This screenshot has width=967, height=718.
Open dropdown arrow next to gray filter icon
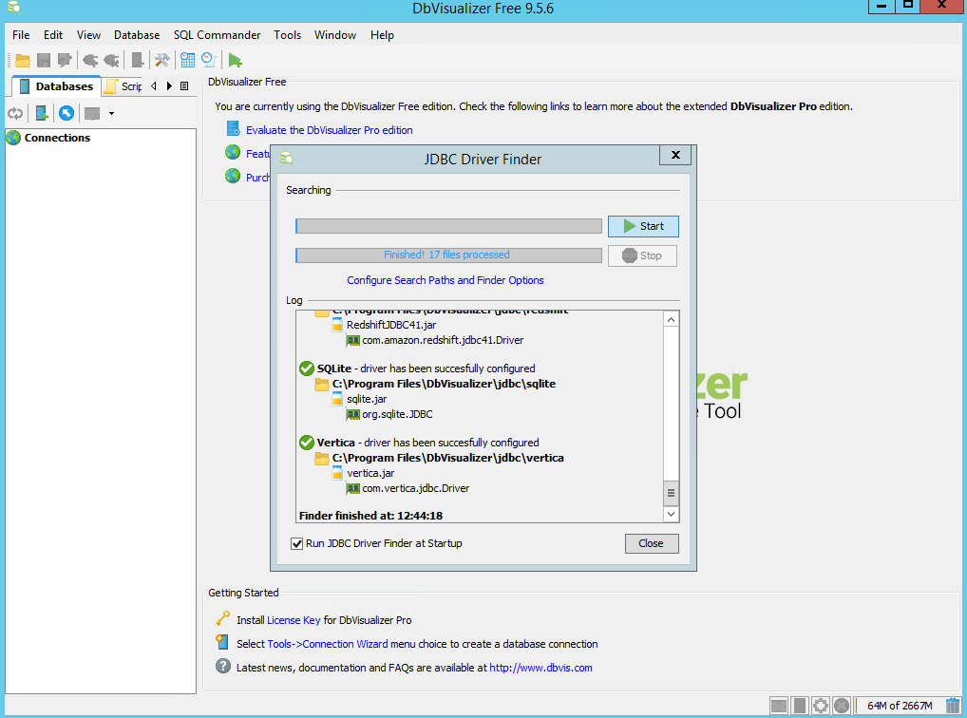[x=112, y=114]
